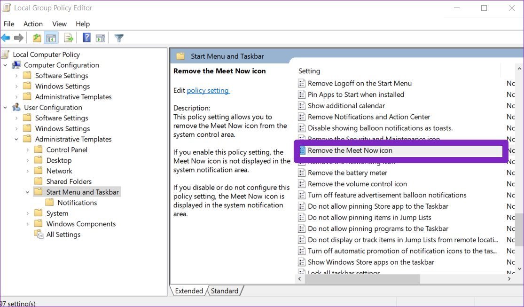Screen dimensions: 524x307
Task: Expand the System folder arrow
Action: [27, 213]
